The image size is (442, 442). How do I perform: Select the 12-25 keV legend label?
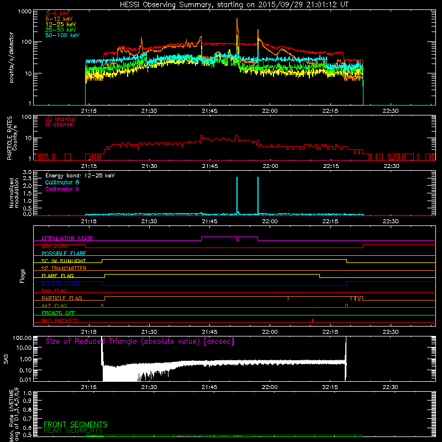[61, 24]
